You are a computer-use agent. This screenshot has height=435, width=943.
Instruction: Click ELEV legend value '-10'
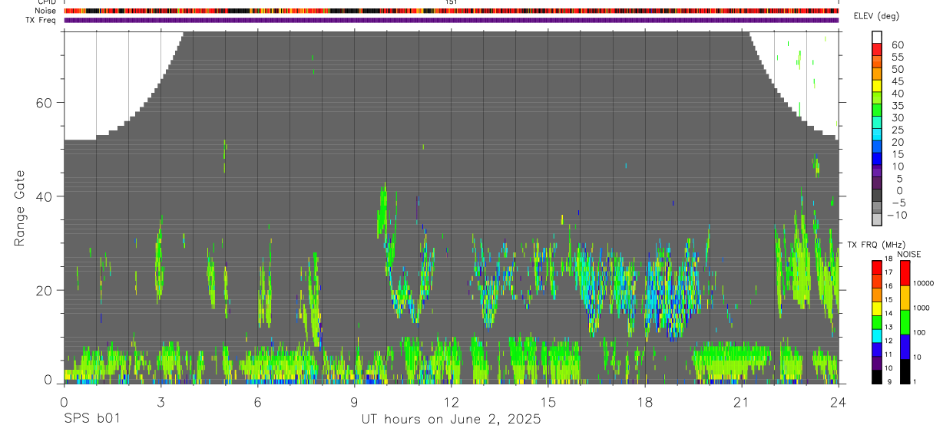point(896,215)
